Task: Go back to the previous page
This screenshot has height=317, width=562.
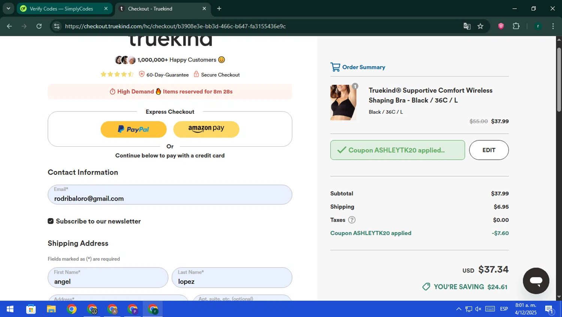Action: pyautogui.click(x=9, y=26)
